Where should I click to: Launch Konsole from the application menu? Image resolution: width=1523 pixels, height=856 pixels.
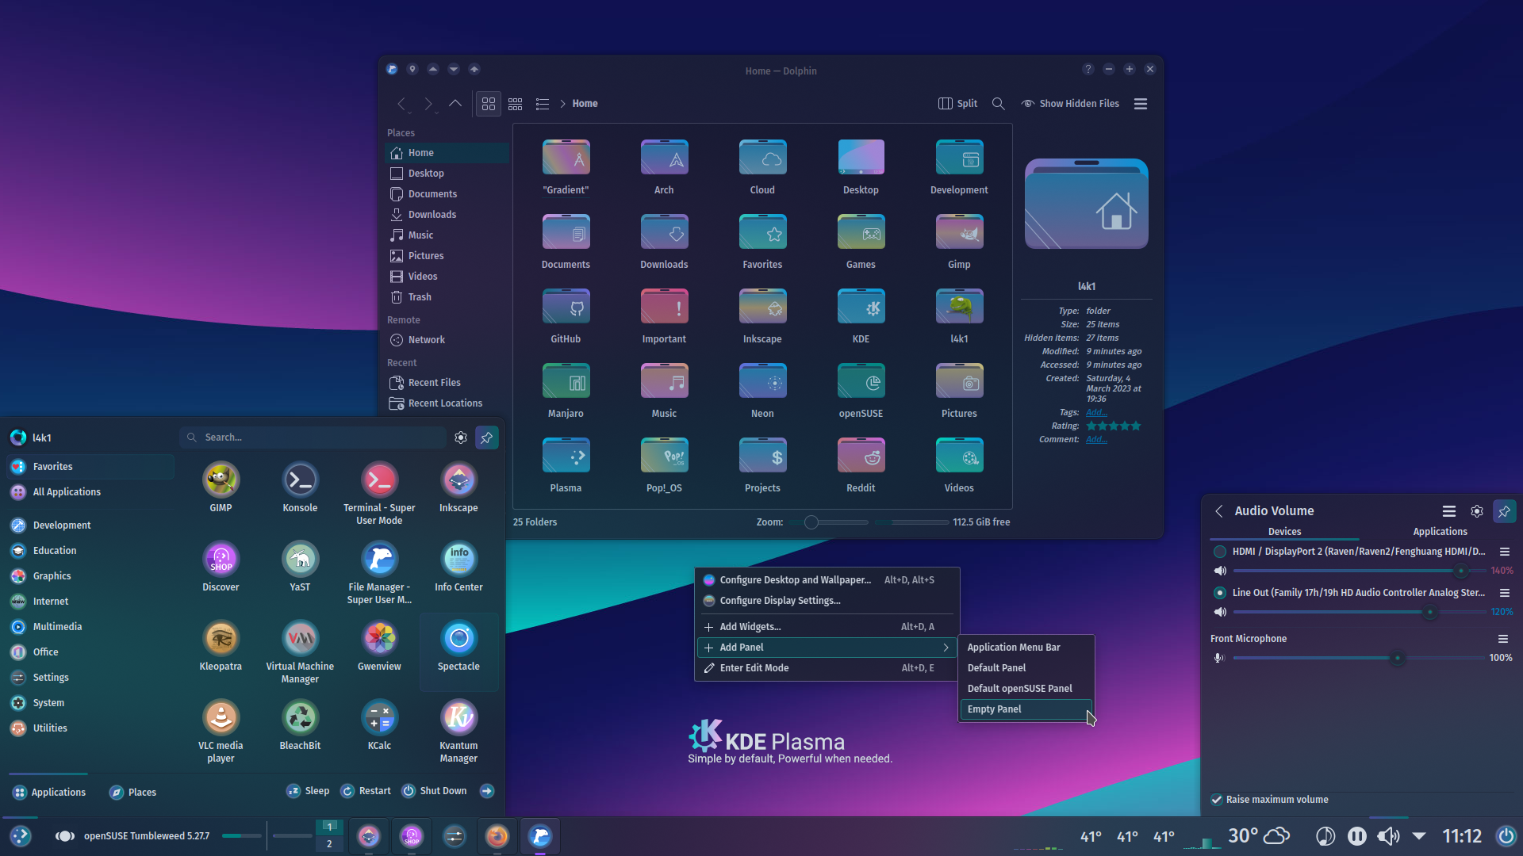click(300, 487)
